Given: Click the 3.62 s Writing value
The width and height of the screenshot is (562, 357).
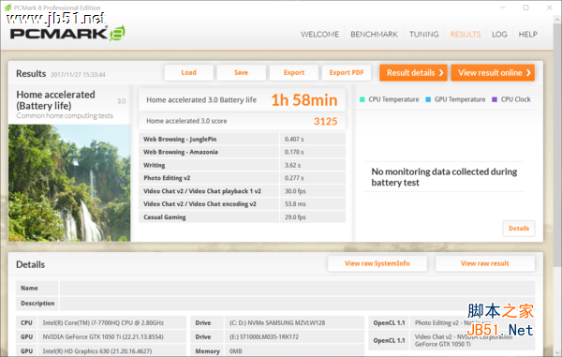Looking at the screenshot, I should coord(292,165).
